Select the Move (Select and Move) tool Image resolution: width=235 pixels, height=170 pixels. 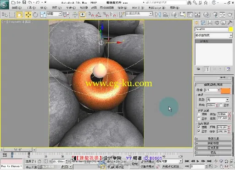click(x=28, y=15)
